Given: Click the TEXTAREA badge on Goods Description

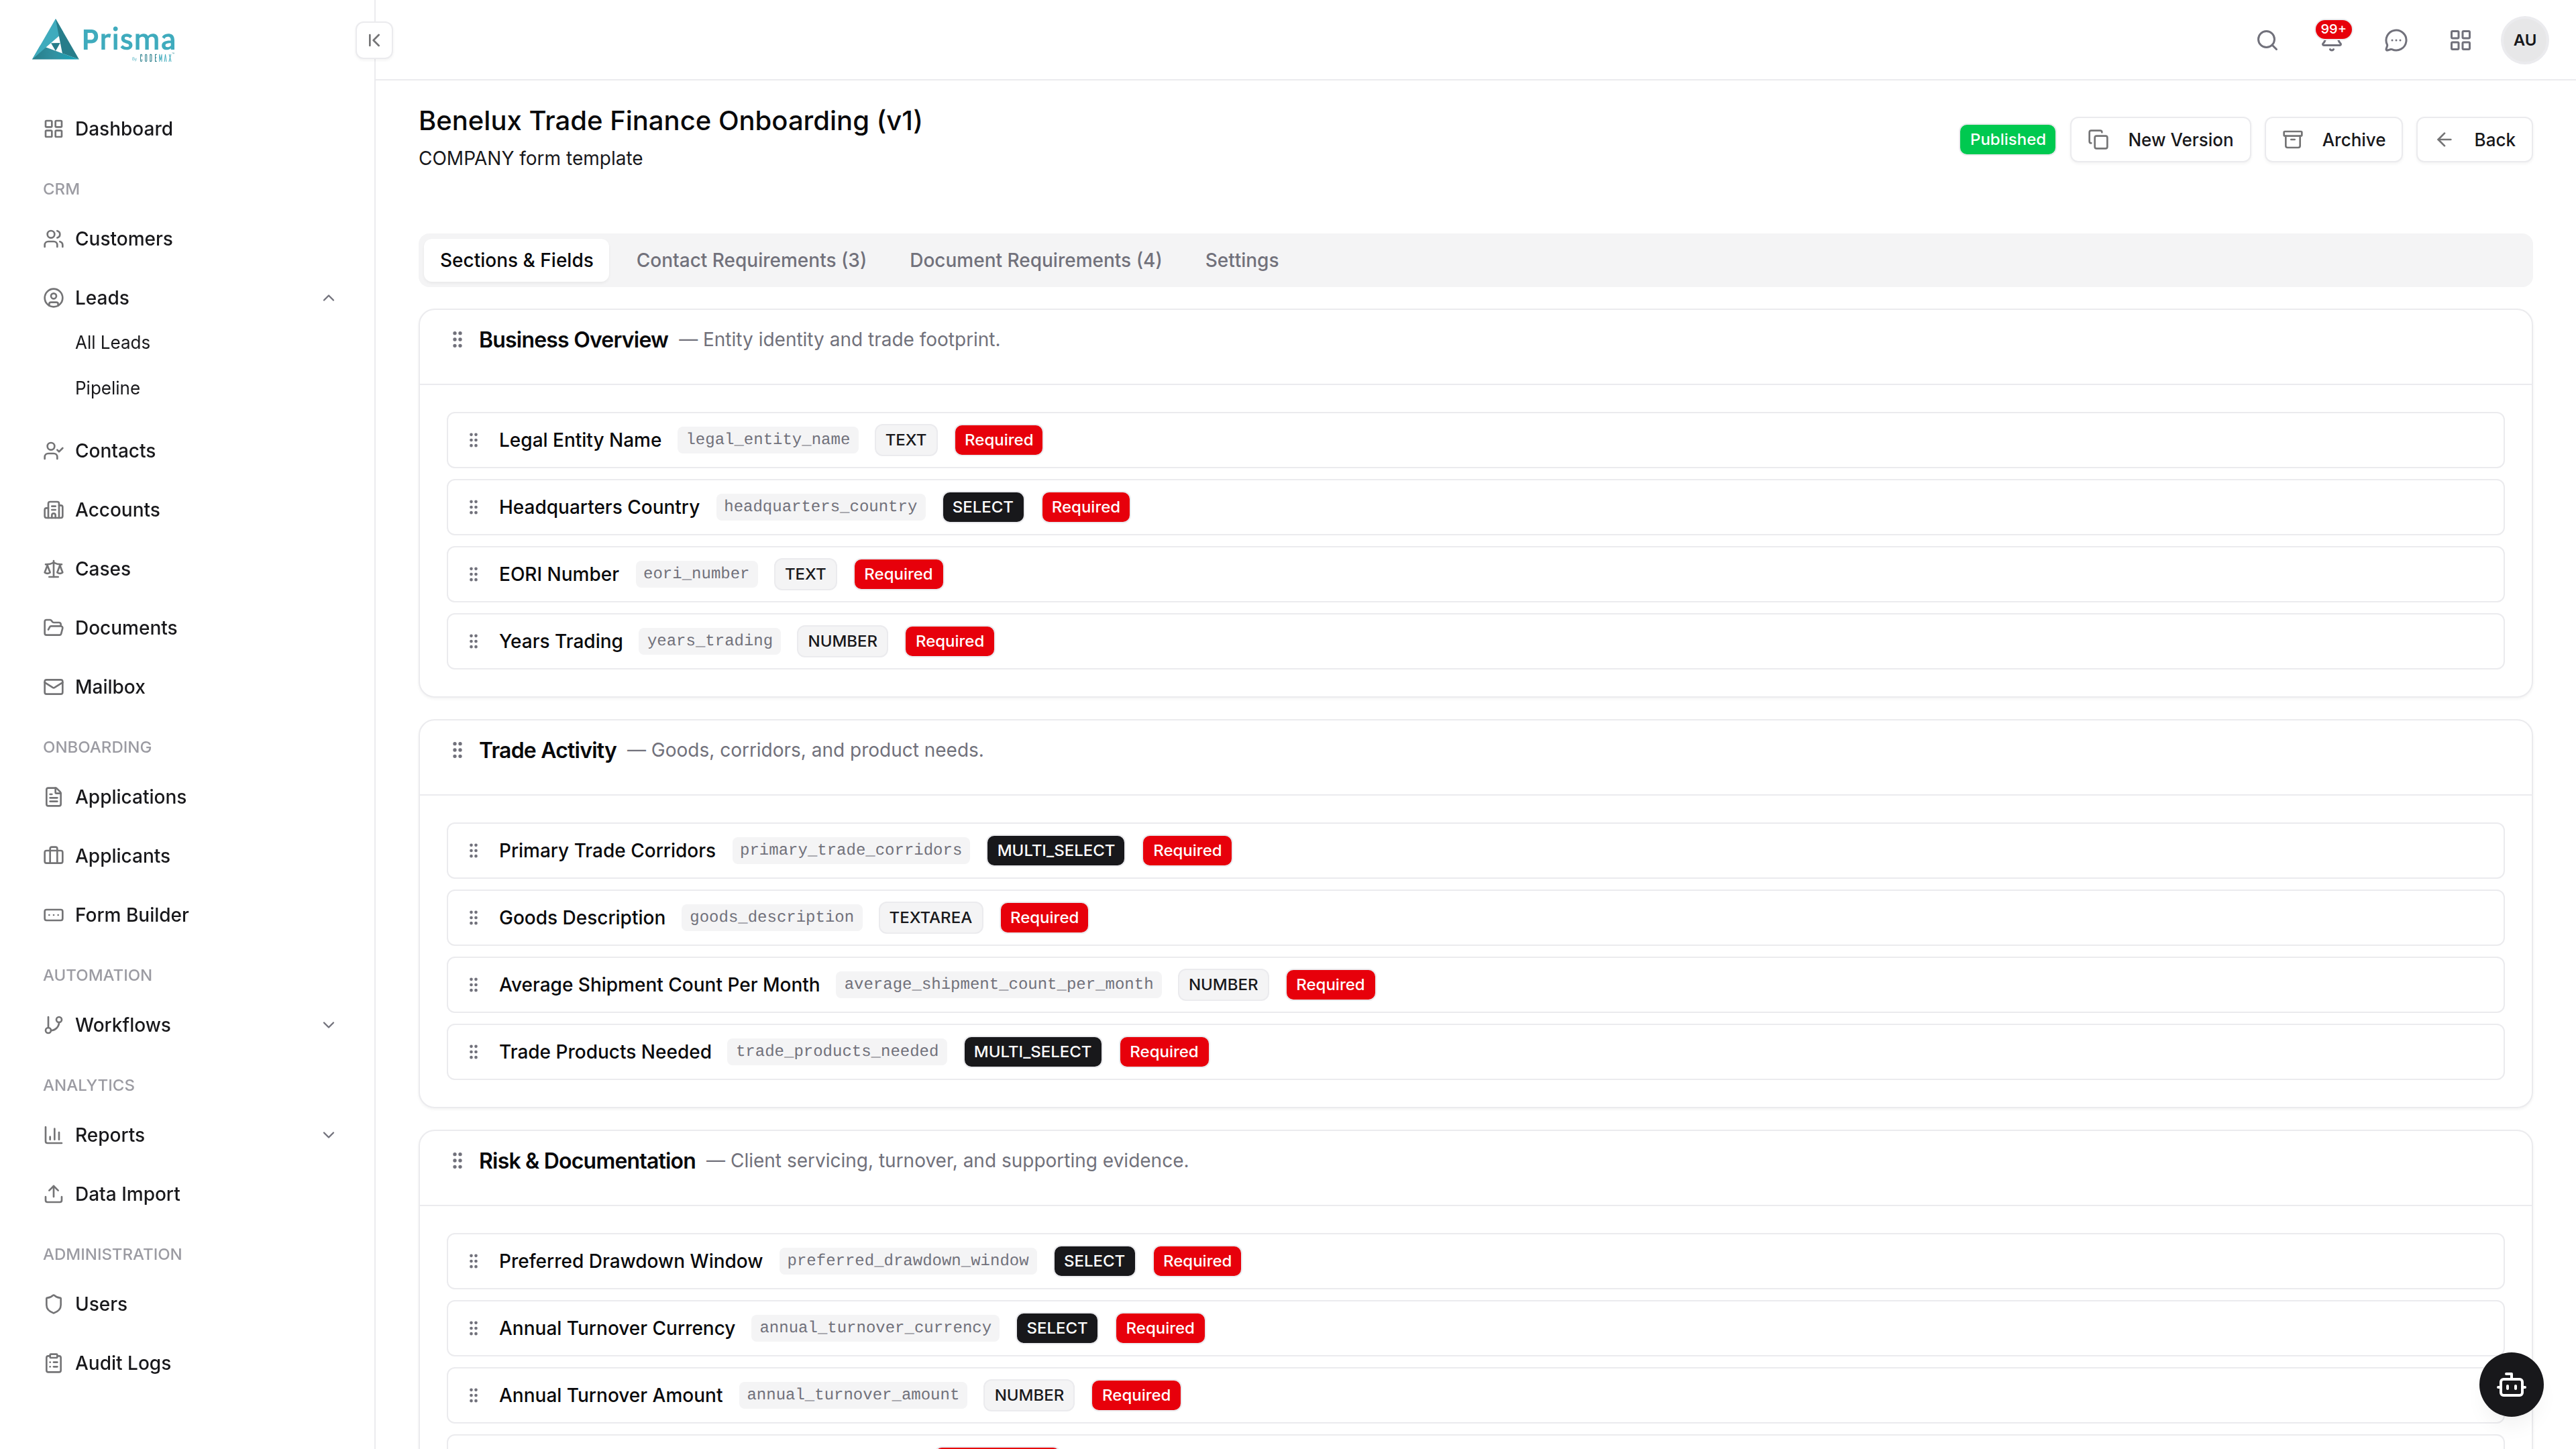Looking at the screenshot, I should coord(930,917).
